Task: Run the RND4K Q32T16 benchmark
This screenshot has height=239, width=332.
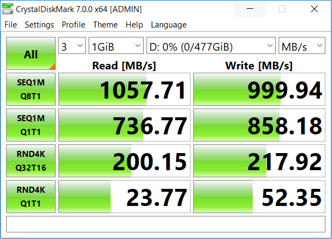Action: (31, 161)
